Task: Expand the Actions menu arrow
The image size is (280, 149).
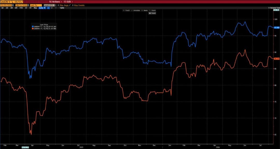Action: [61, 2]
